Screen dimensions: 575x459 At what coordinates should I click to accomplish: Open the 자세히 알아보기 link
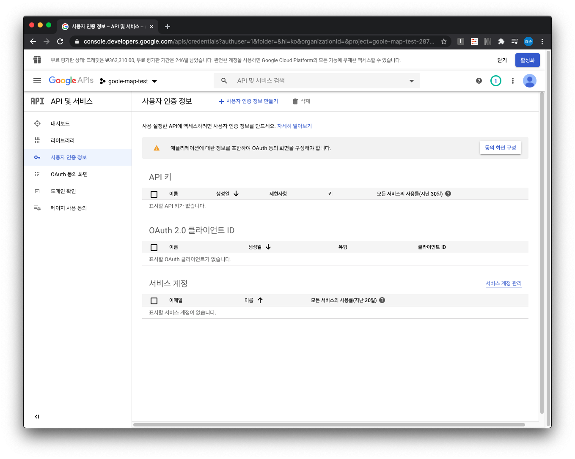tap(294, 126)
